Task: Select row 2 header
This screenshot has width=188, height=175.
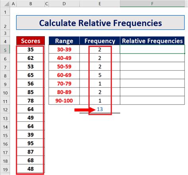Action: coord(5,23)
